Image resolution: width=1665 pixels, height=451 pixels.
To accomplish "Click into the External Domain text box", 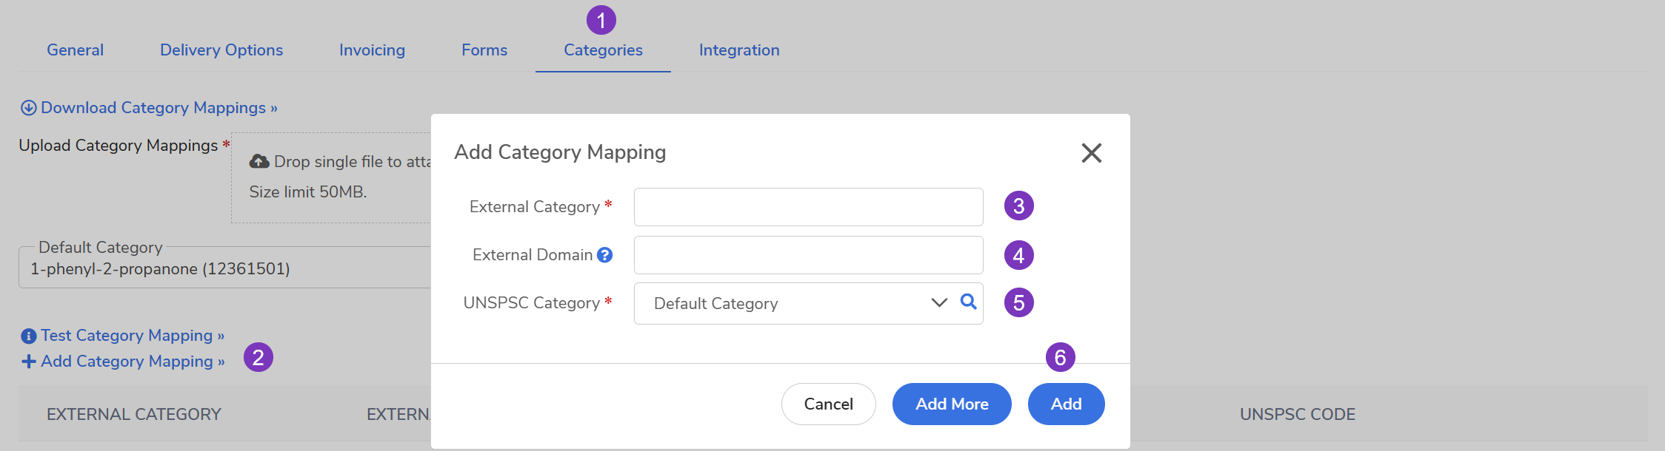I will [808, 255].
